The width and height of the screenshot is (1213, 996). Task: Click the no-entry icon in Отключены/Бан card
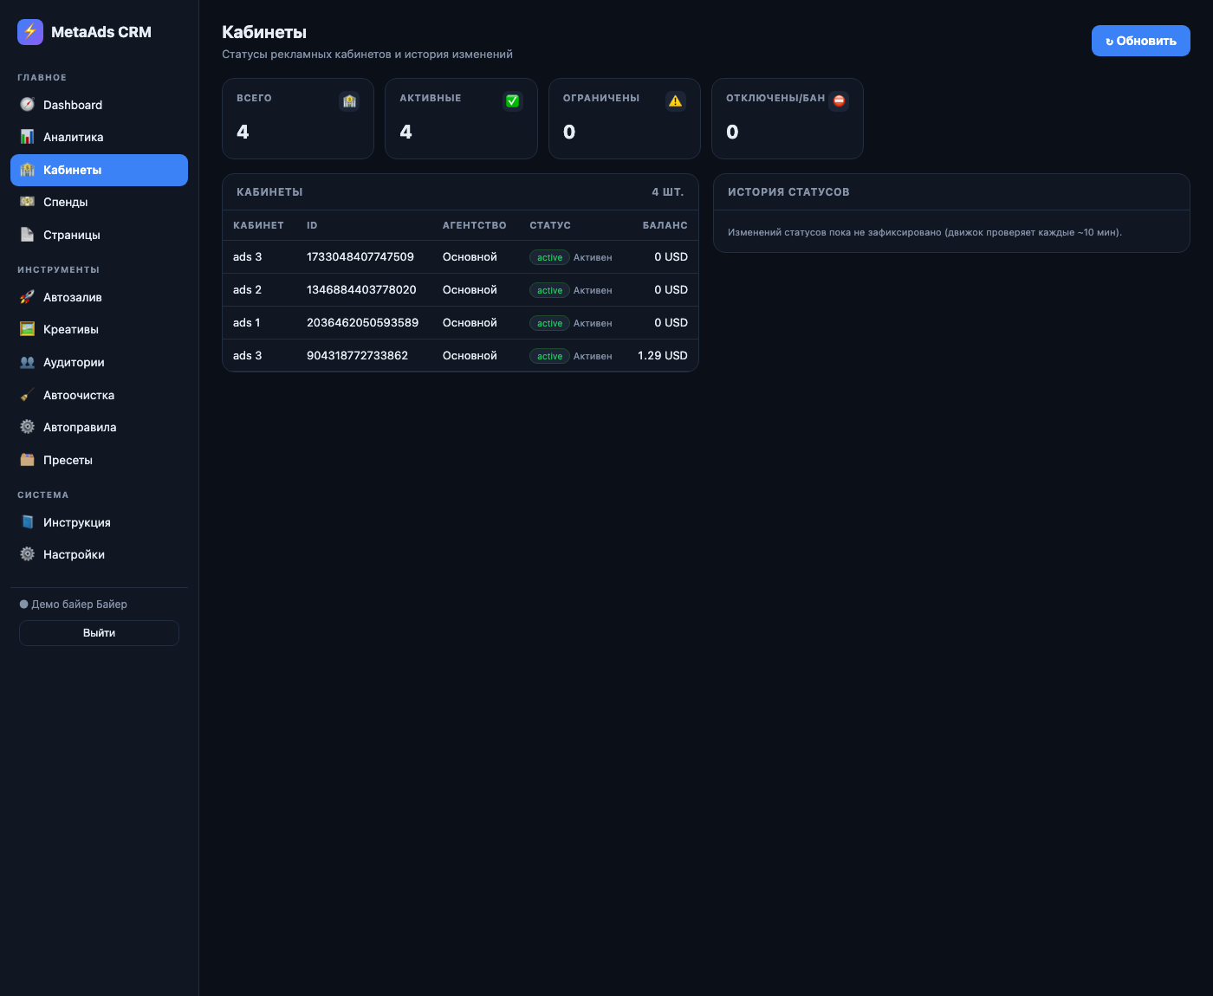point(839,101)
